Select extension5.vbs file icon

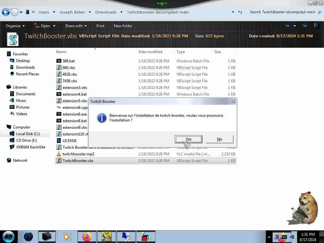[x=59, y=101]
